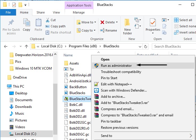
Task: Select the AdbWinApi.dll file
Action: click(78, 75)
